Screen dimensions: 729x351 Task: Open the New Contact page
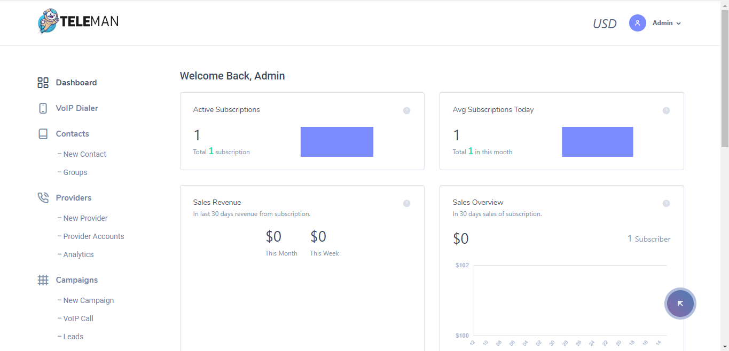coord(85,154)
